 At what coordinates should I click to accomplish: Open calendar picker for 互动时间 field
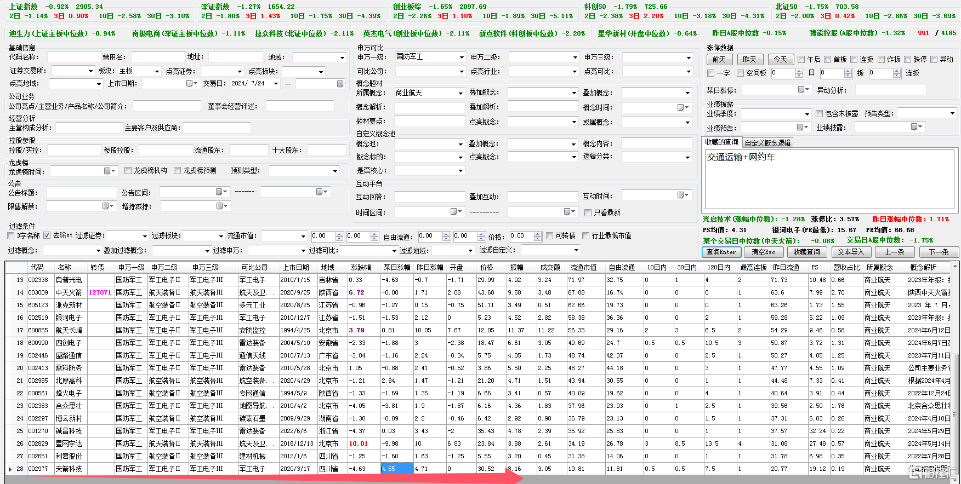click(x=683, y=195)
